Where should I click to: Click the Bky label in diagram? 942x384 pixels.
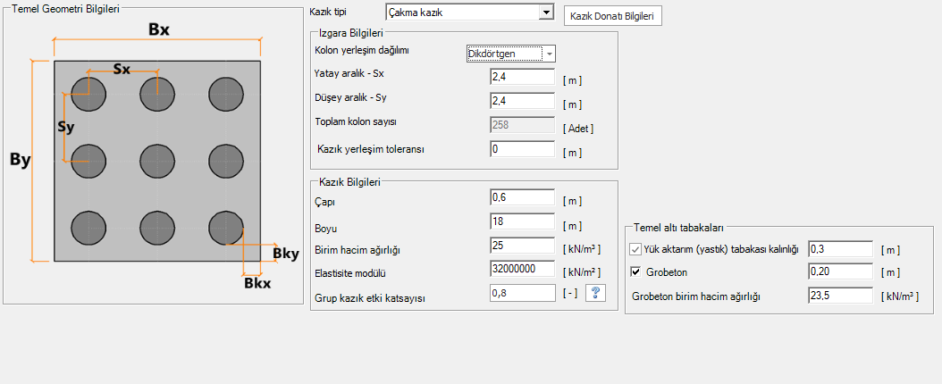(x=286, y=254)
